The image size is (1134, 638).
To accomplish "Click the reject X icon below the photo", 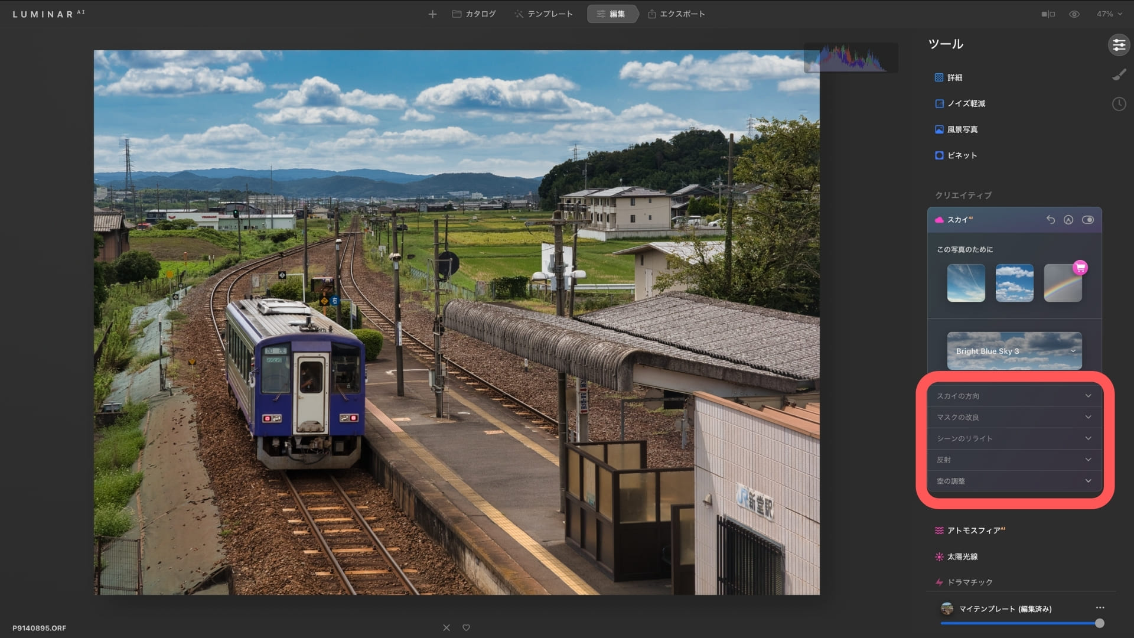I will click(447, 627).
